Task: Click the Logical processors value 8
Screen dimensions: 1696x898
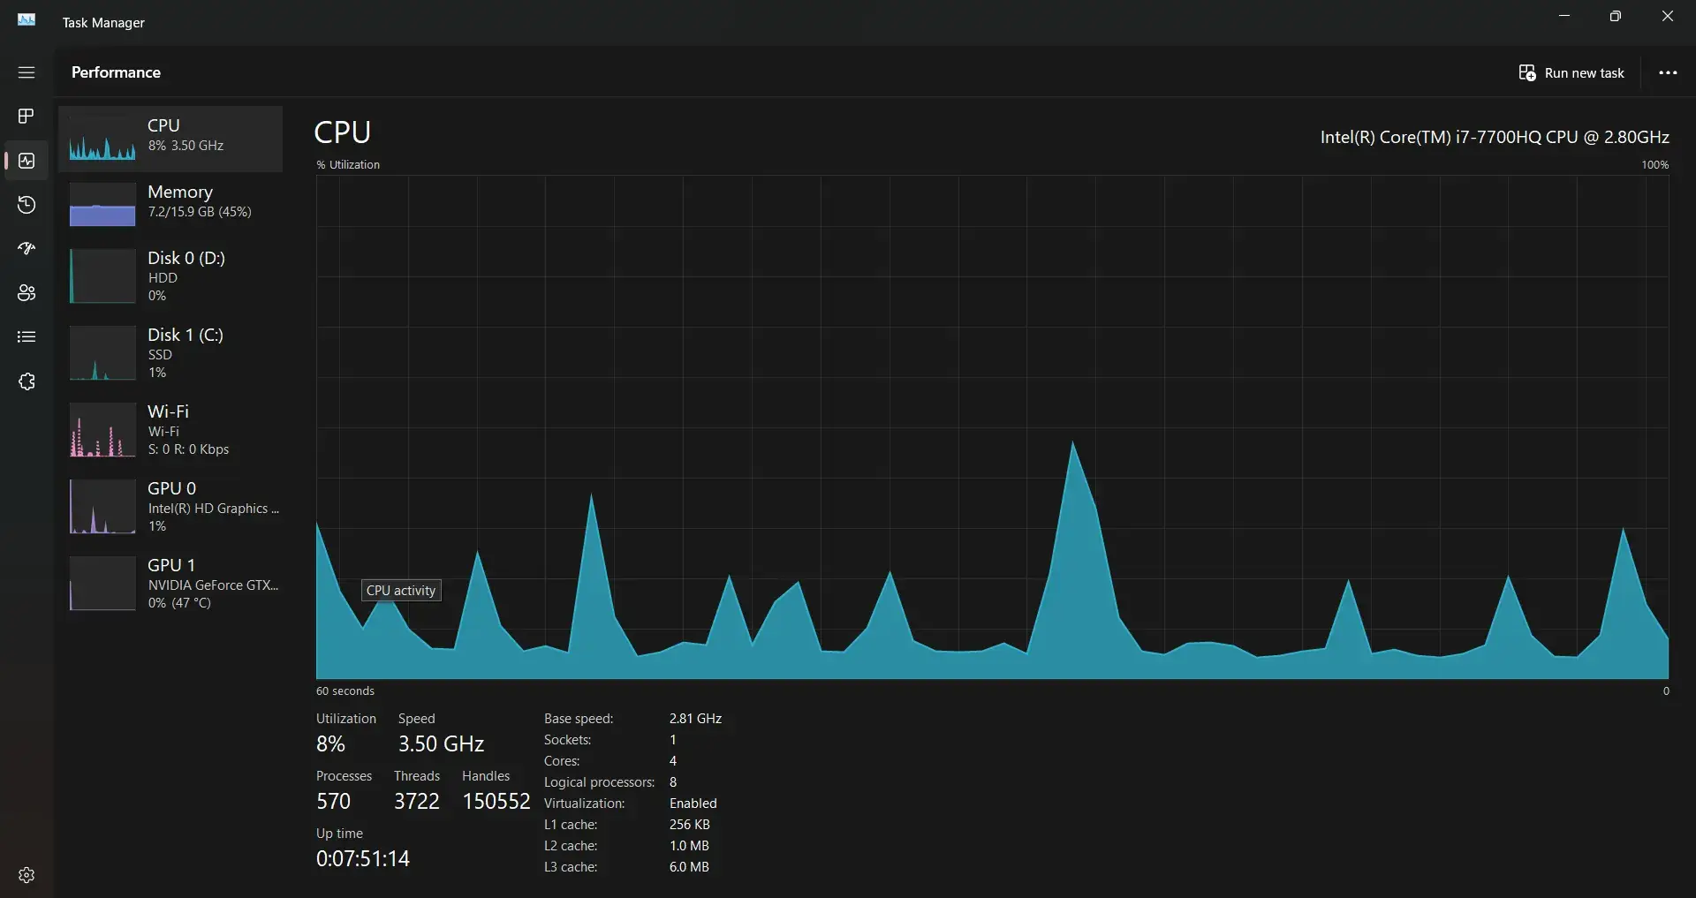Action: (673, 782)
